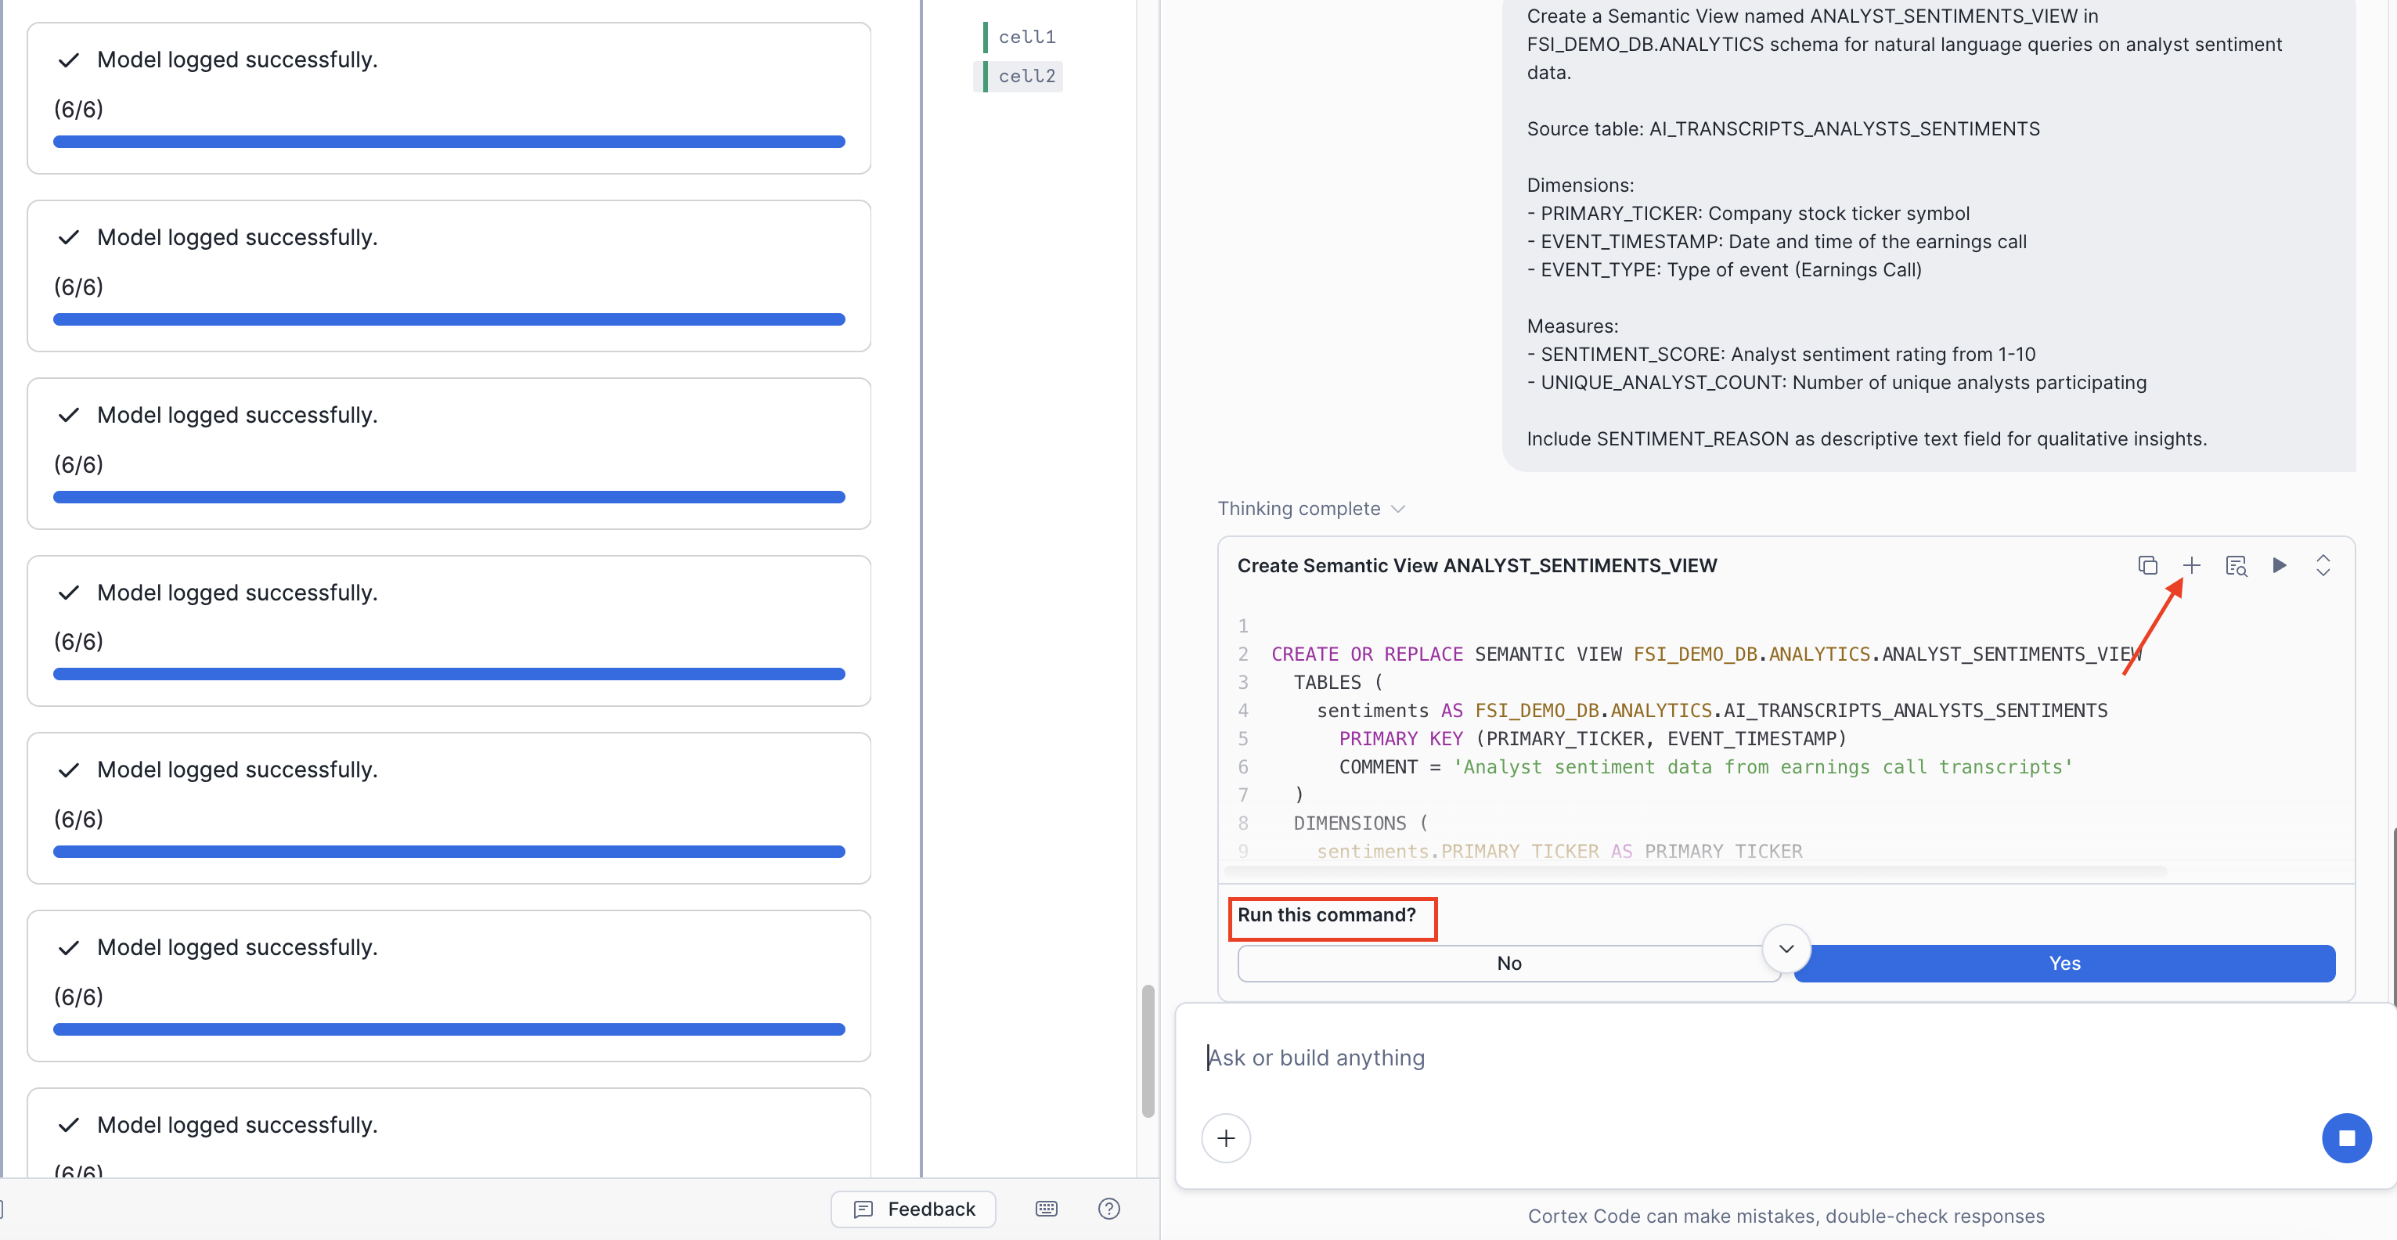2397x1240 pixels.
Task: Jump to cell2 in the outline
Action: coord(1018,76)
